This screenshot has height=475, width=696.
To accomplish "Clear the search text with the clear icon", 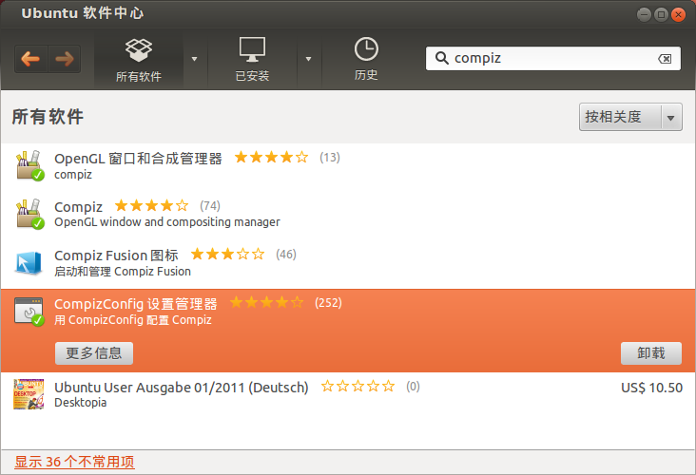I will (665, 59).
